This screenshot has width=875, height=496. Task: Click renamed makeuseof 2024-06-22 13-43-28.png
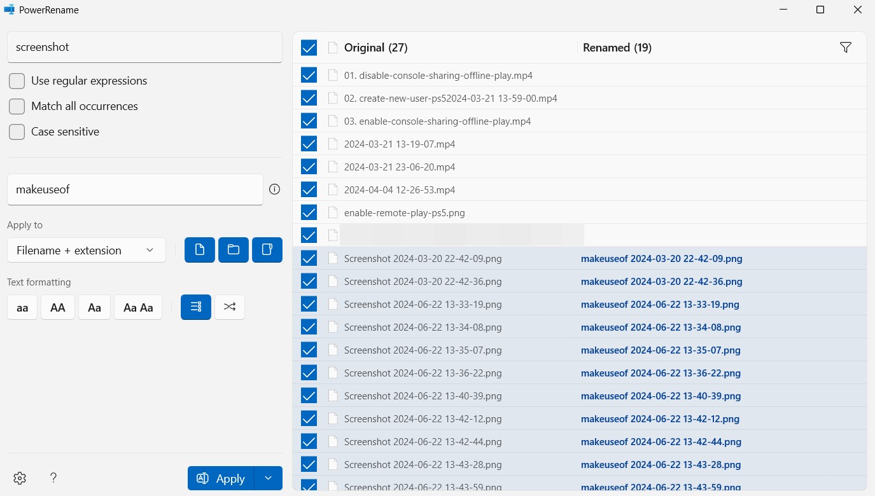(661, 464)
